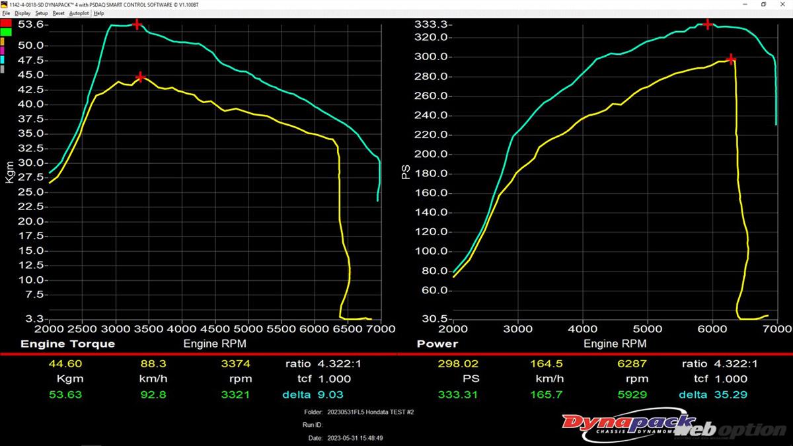The image size is (793, 446).
Task: Click the Engine Torque graph title
Action: (67, 344)
